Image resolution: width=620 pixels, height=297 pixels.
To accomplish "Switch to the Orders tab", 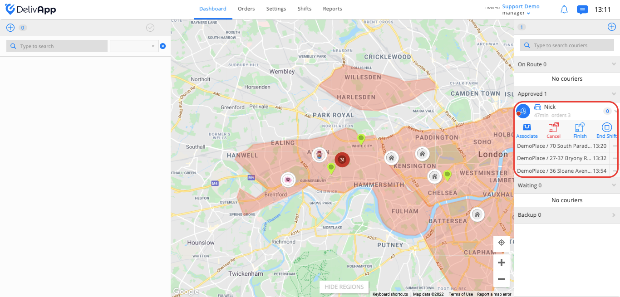I will [246, 9].
